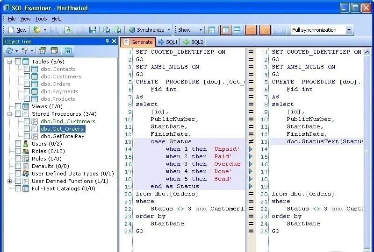The image size is (374, 252).
Task: Click the Defaults node icon
Action: (x=26, y=166)
